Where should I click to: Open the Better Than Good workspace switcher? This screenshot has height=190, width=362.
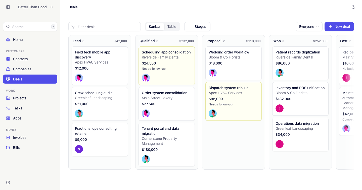tap(35, 7)
